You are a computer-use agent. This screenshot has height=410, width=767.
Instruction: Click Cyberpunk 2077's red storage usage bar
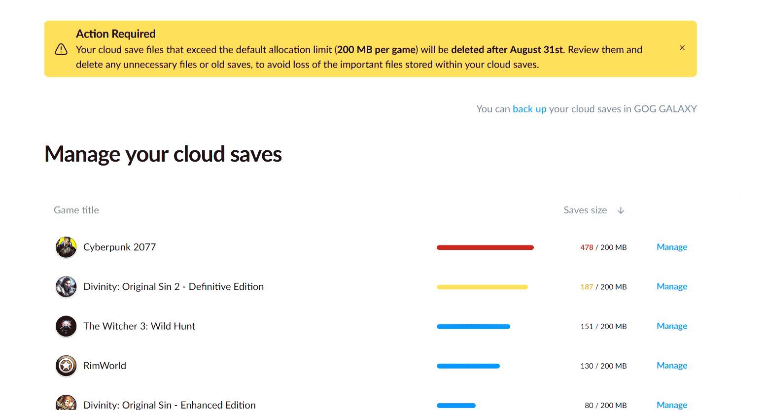coord(485,247)
